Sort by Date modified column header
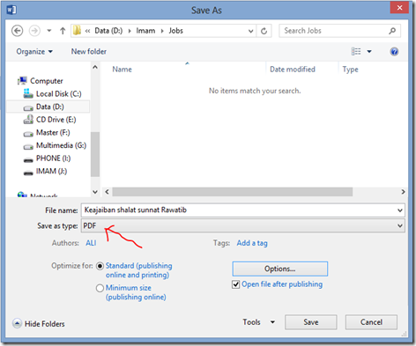Viewport: 416px width, 346px height. pyautogui.click(x=293, y=70)
